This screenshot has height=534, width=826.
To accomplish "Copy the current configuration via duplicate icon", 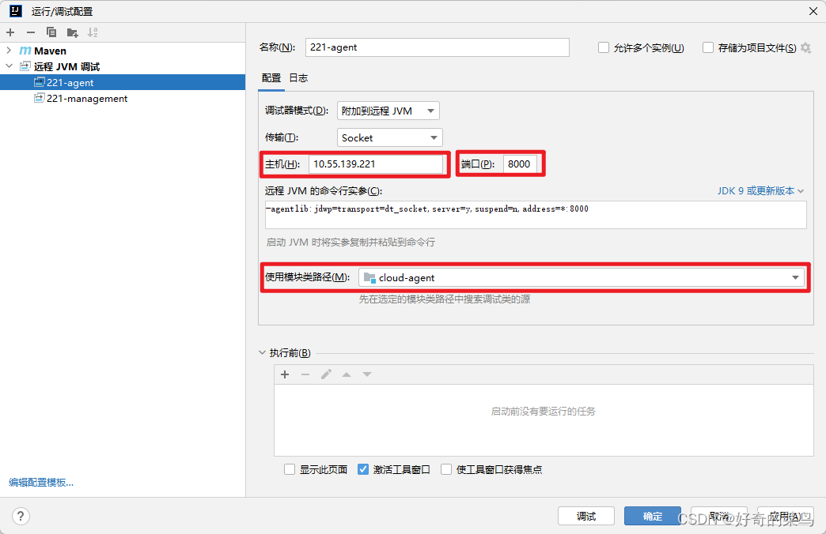I will [51, 32].
